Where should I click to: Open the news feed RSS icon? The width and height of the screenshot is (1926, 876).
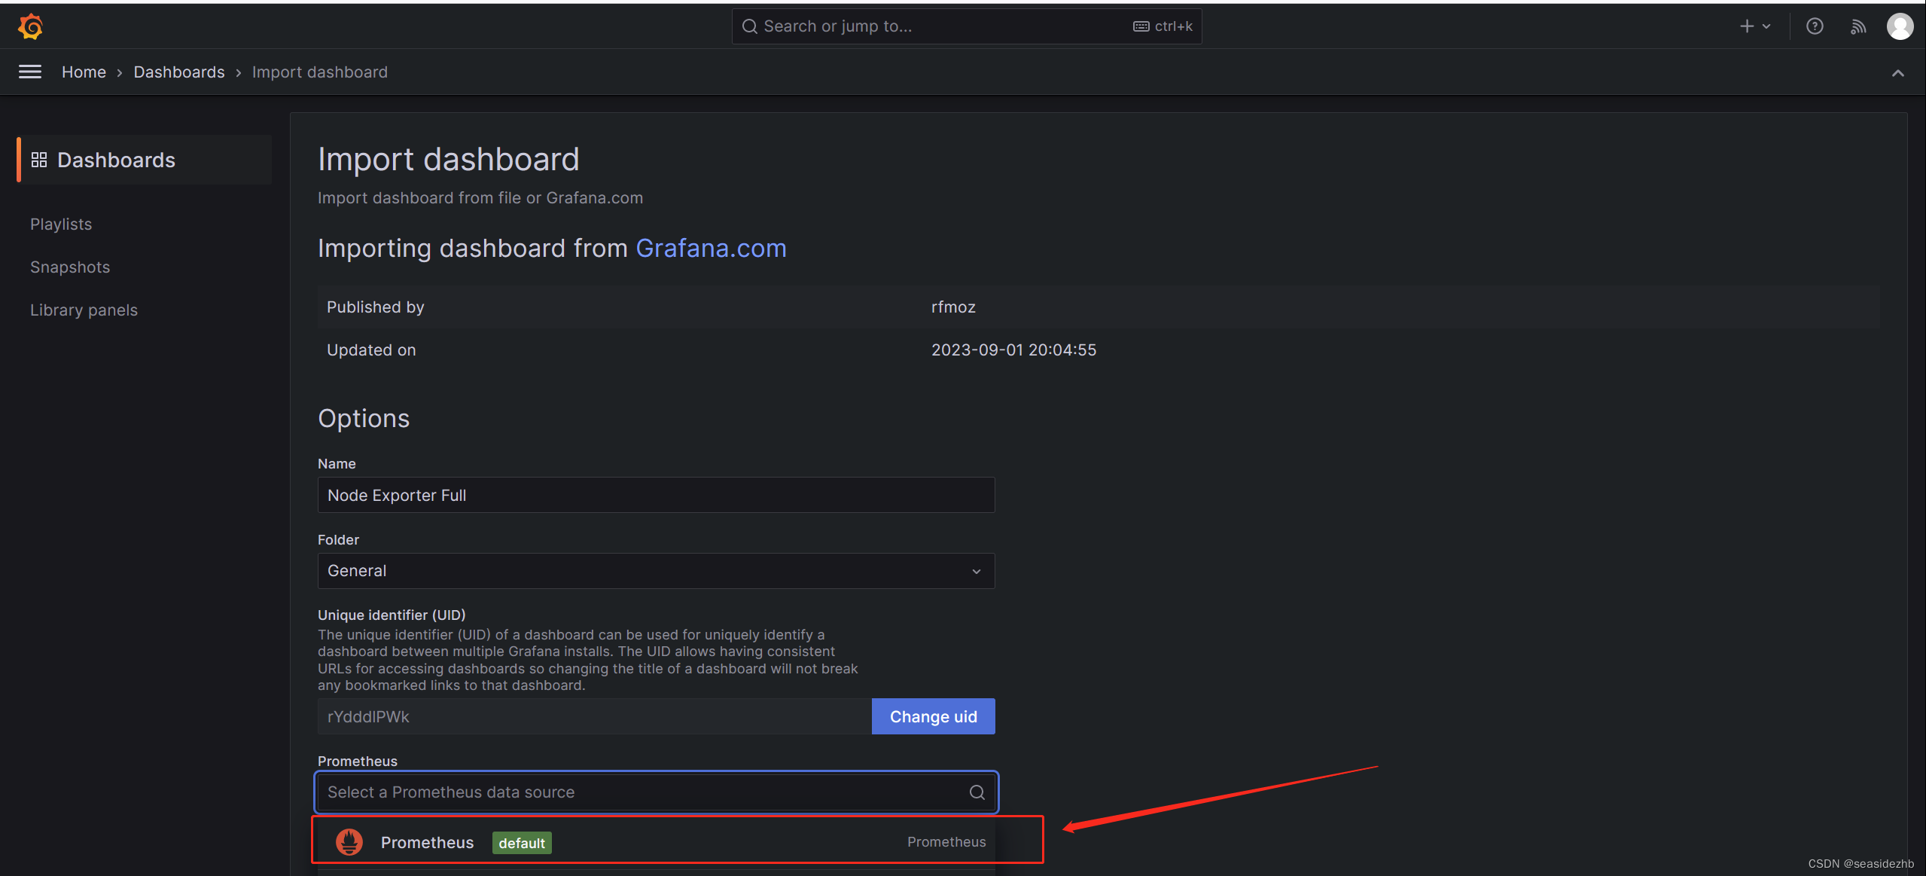(x=1858, y=26)
